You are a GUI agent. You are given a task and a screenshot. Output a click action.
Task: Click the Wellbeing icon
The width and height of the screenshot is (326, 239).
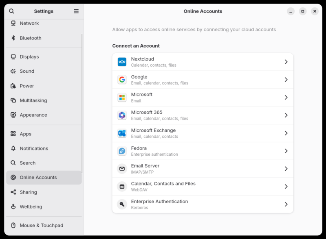pos(13,206)
